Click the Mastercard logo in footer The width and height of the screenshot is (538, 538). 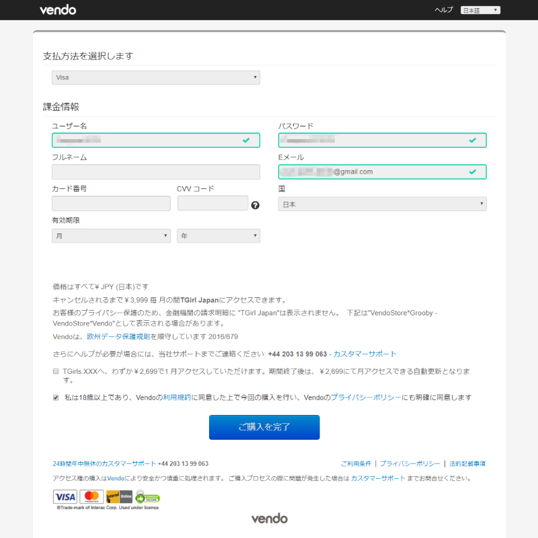click(91, 497)
